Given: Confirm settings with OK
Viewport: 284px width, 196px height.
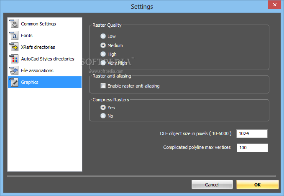Looking at the screenshot, I should point(257,185).
